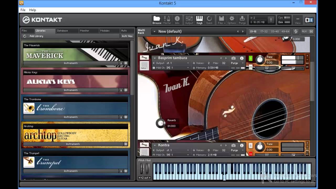Viewport: 336px width, 189px height.
Task: Open Instruments of The Maverick library
Action: coord(71,63)
